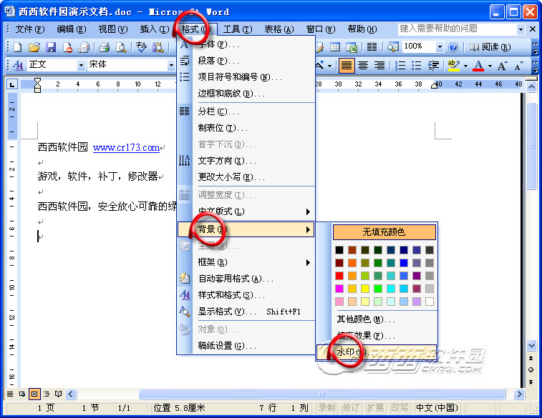Viewport: 542px width, 418px height.
Task: Click the www.cr173.com hyperlink
Action: tap(126, 148)
